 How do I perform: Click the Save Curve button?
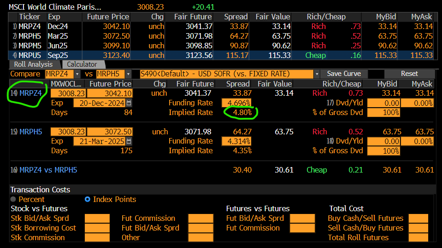(344, 74)
